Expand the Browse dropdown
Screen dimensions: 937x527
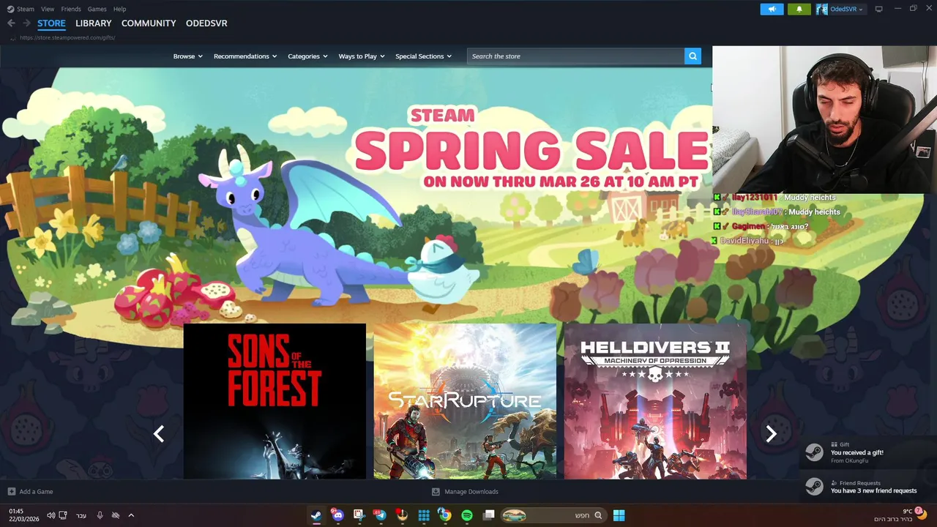click(187, 56)
